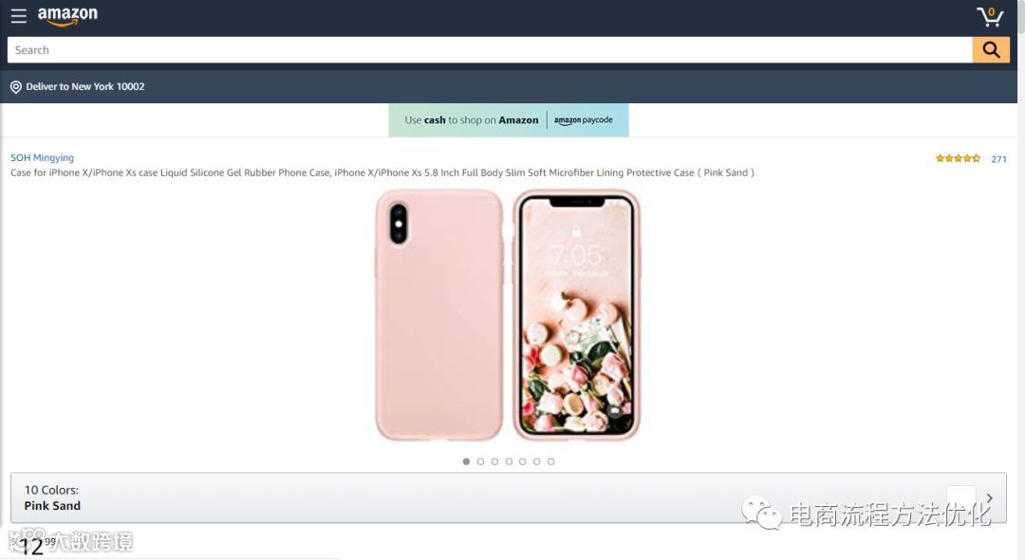Open the SOH Mingying brand link
This screenshot has width=1025, height=560.
[x=42, y=158]
